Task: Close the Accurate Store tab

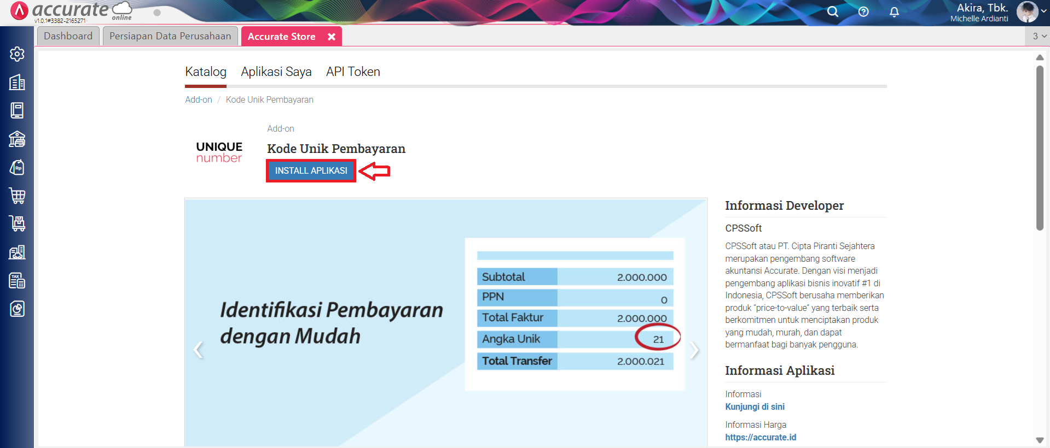Action: point(332,37)
